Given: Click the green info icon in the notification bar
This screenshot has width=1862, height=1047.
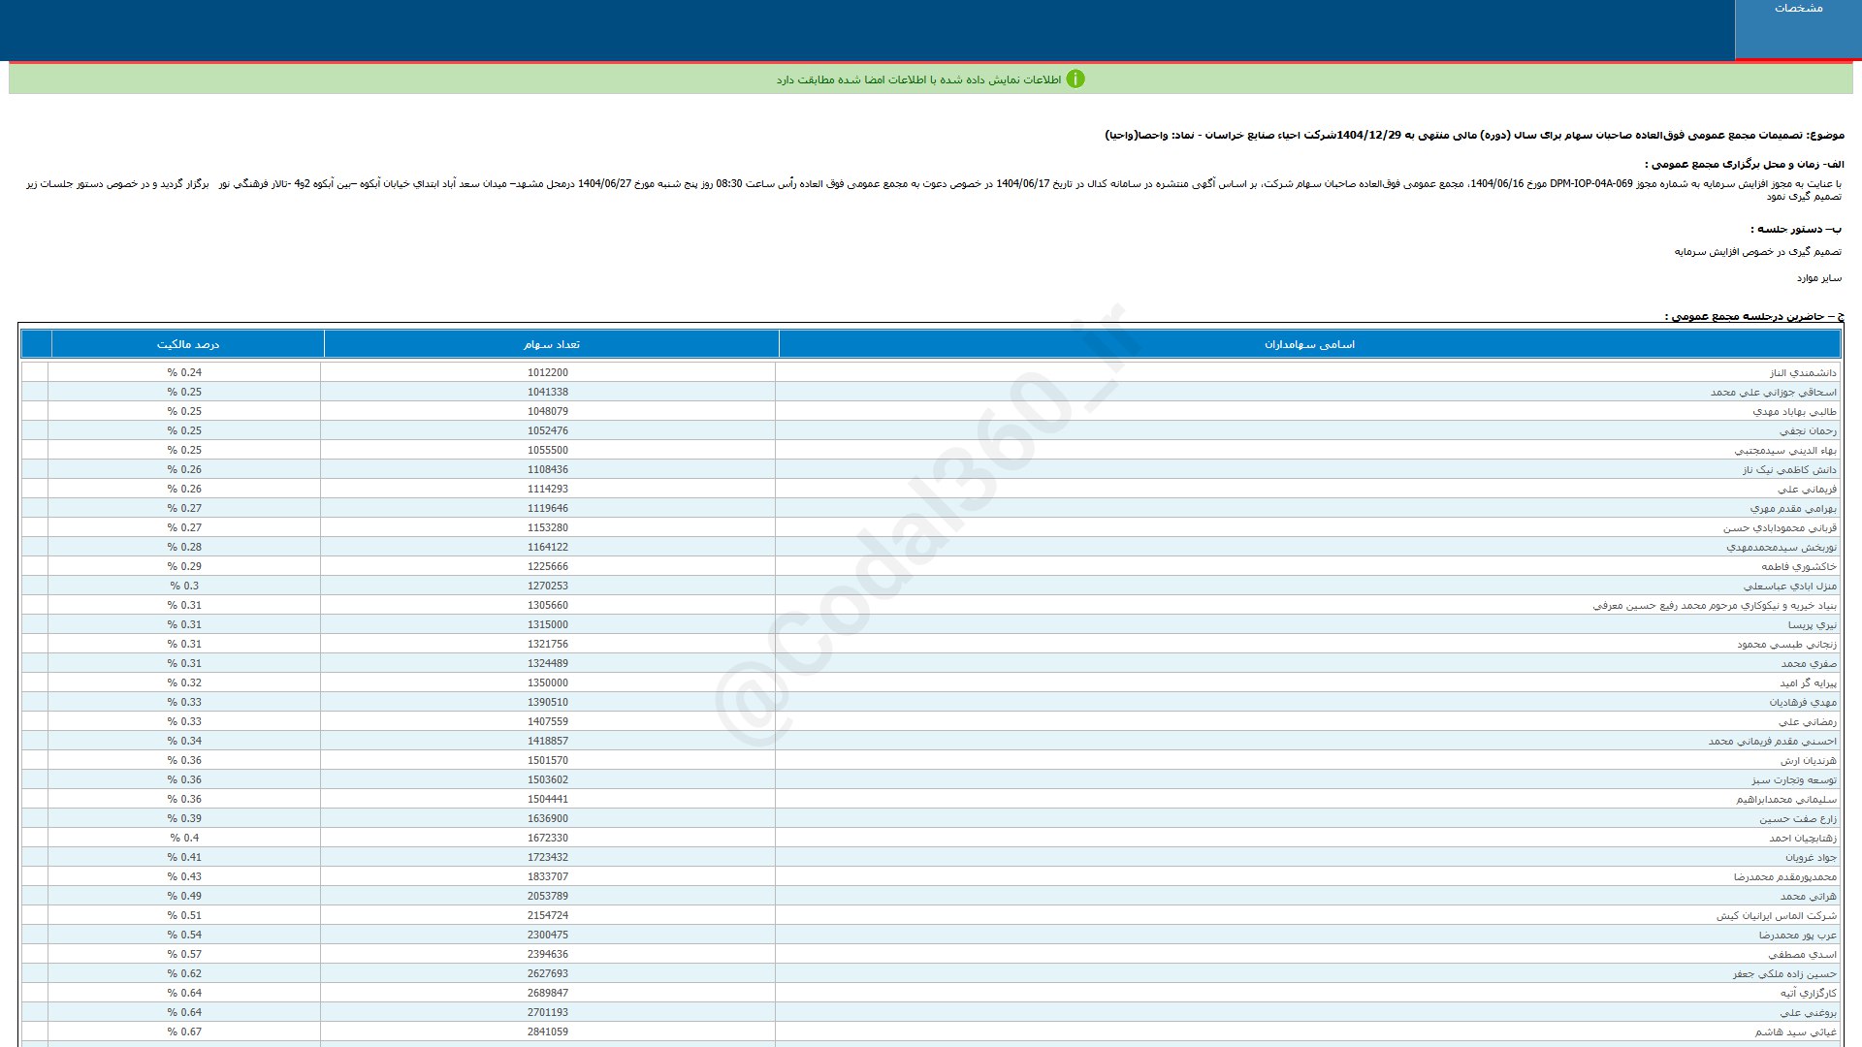Looking at the screenshot, I should (1075, 79).
